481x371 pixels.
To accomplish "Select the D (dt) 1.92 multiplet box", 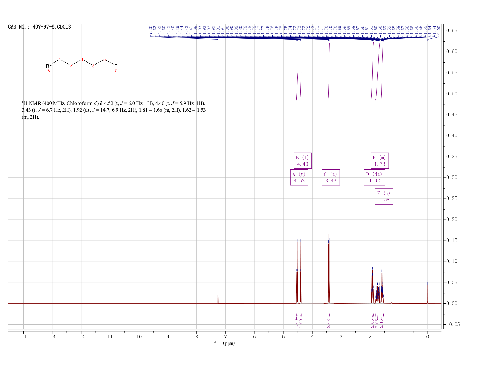I will click(374, 177).
